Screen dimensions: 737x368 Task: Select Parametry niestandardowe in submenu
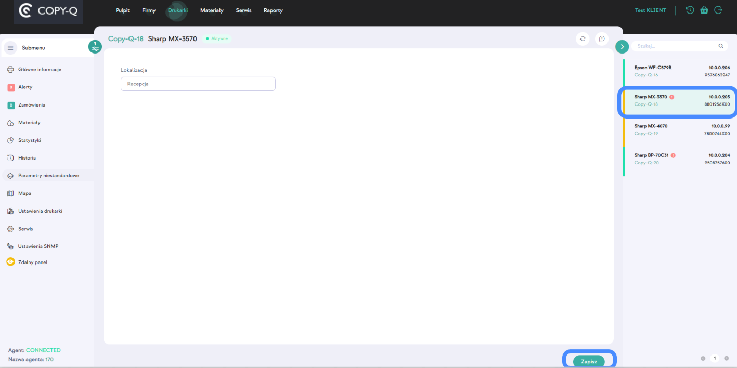point(48,176)
